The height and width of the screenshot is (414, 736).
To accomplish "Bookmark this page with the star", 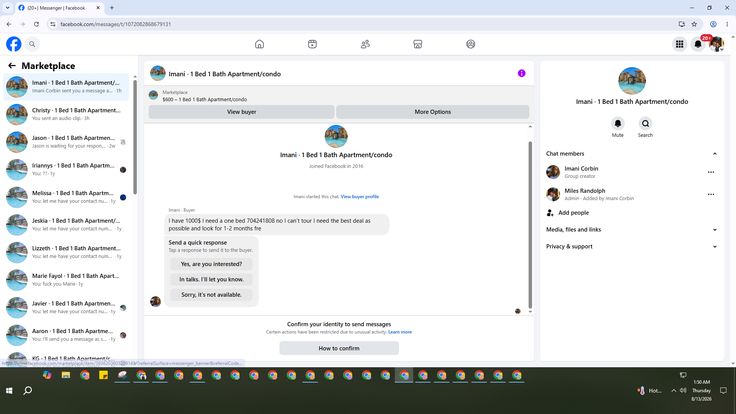I will point(694,24).
